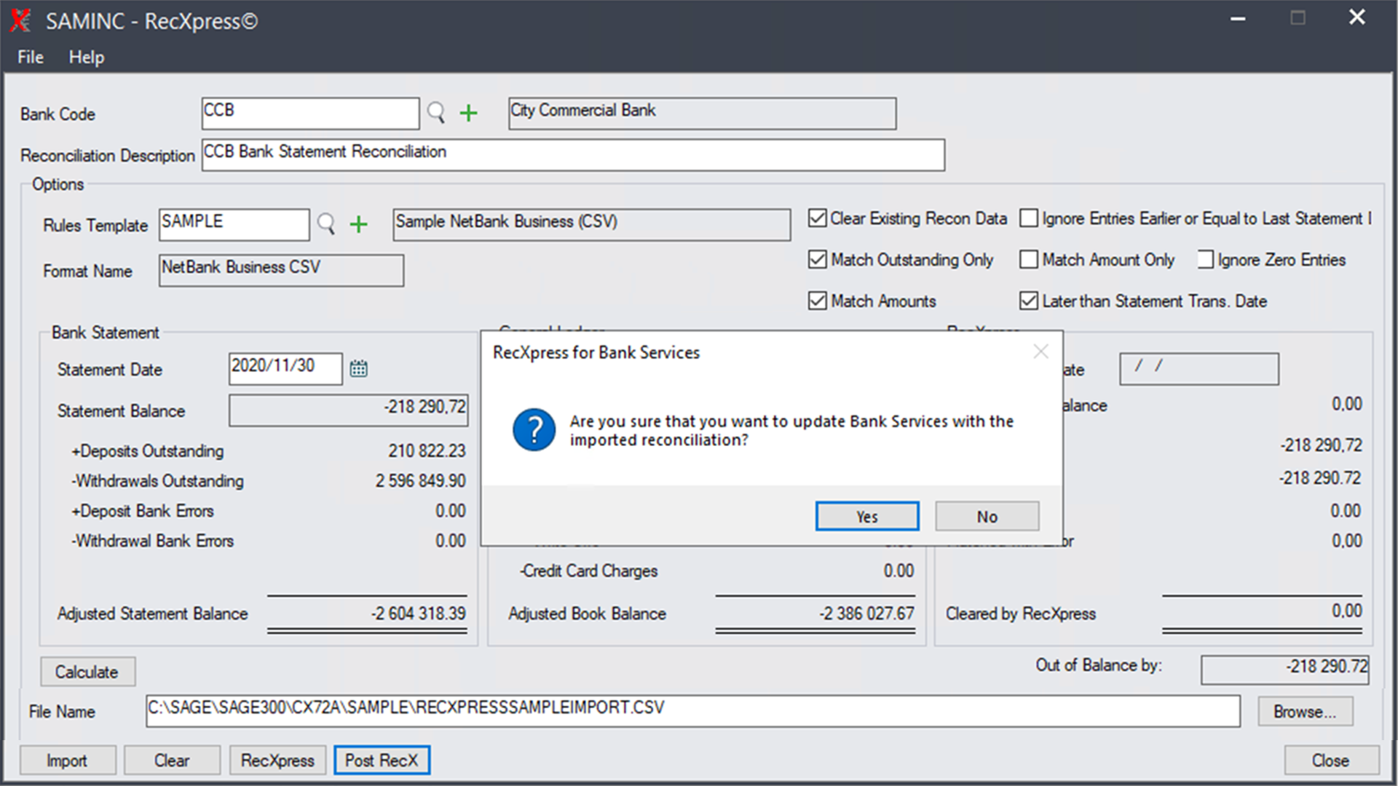
Task: Enable Ignore Zero Entries
Action: (1205, 260)
